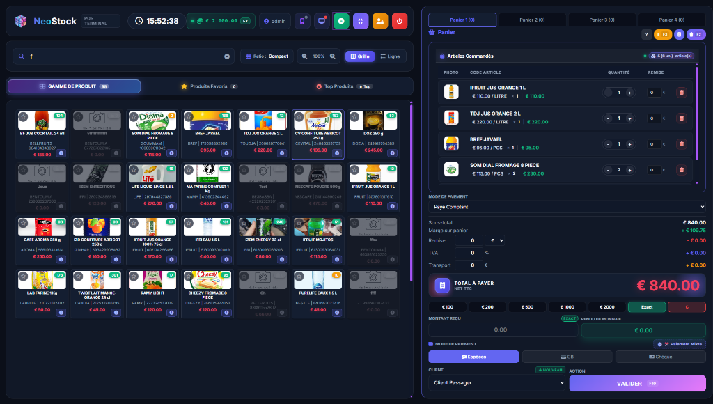
Task: Zoom in the product grid
Action: (x=333, y=56)
